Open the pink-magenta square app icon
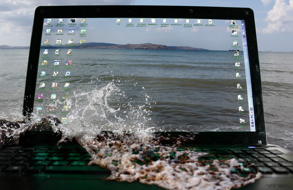This screenshot has height=190, width=293. coord(41,96)
